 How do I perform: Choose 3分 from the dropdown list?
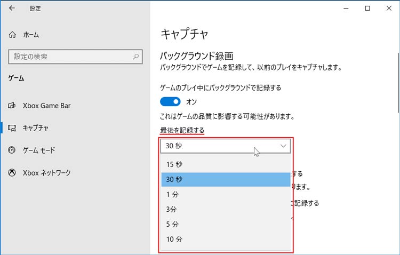[226, 209]
